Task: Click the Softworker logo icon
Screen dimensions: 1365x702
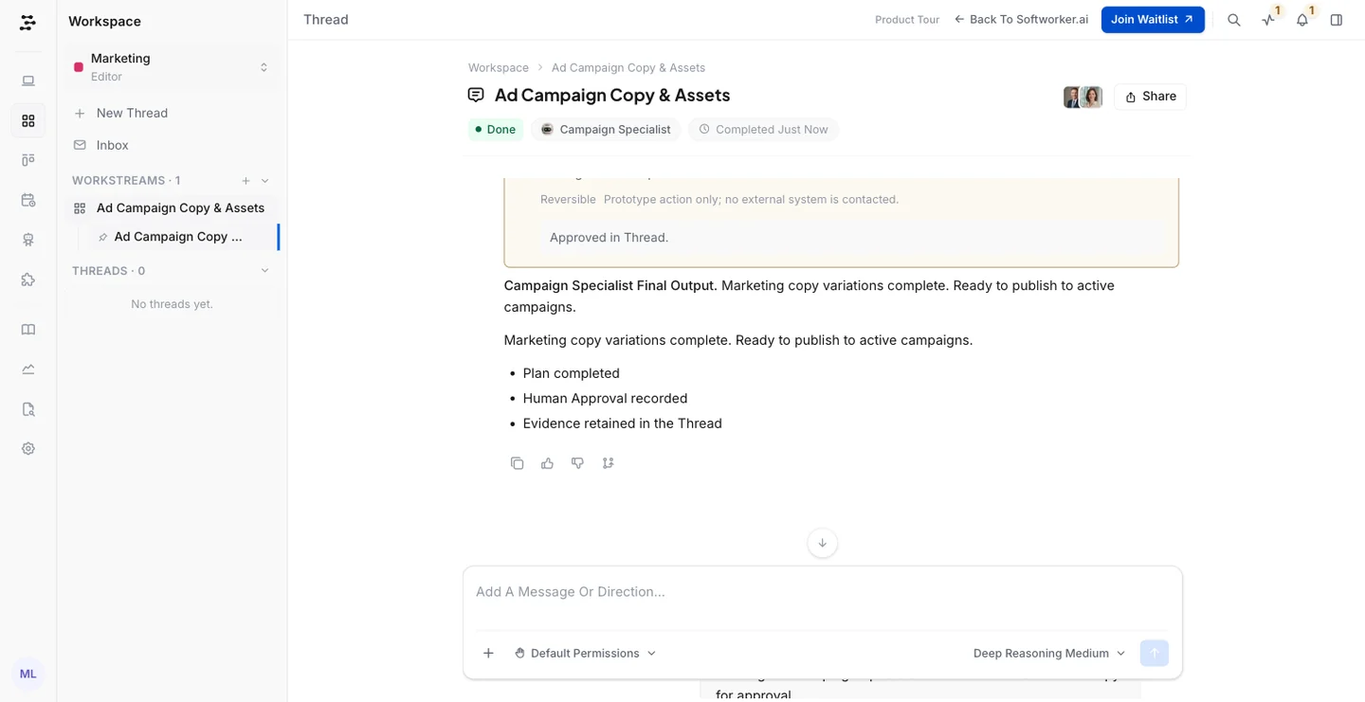Action: pyautogui.click(x=27, y=23)
